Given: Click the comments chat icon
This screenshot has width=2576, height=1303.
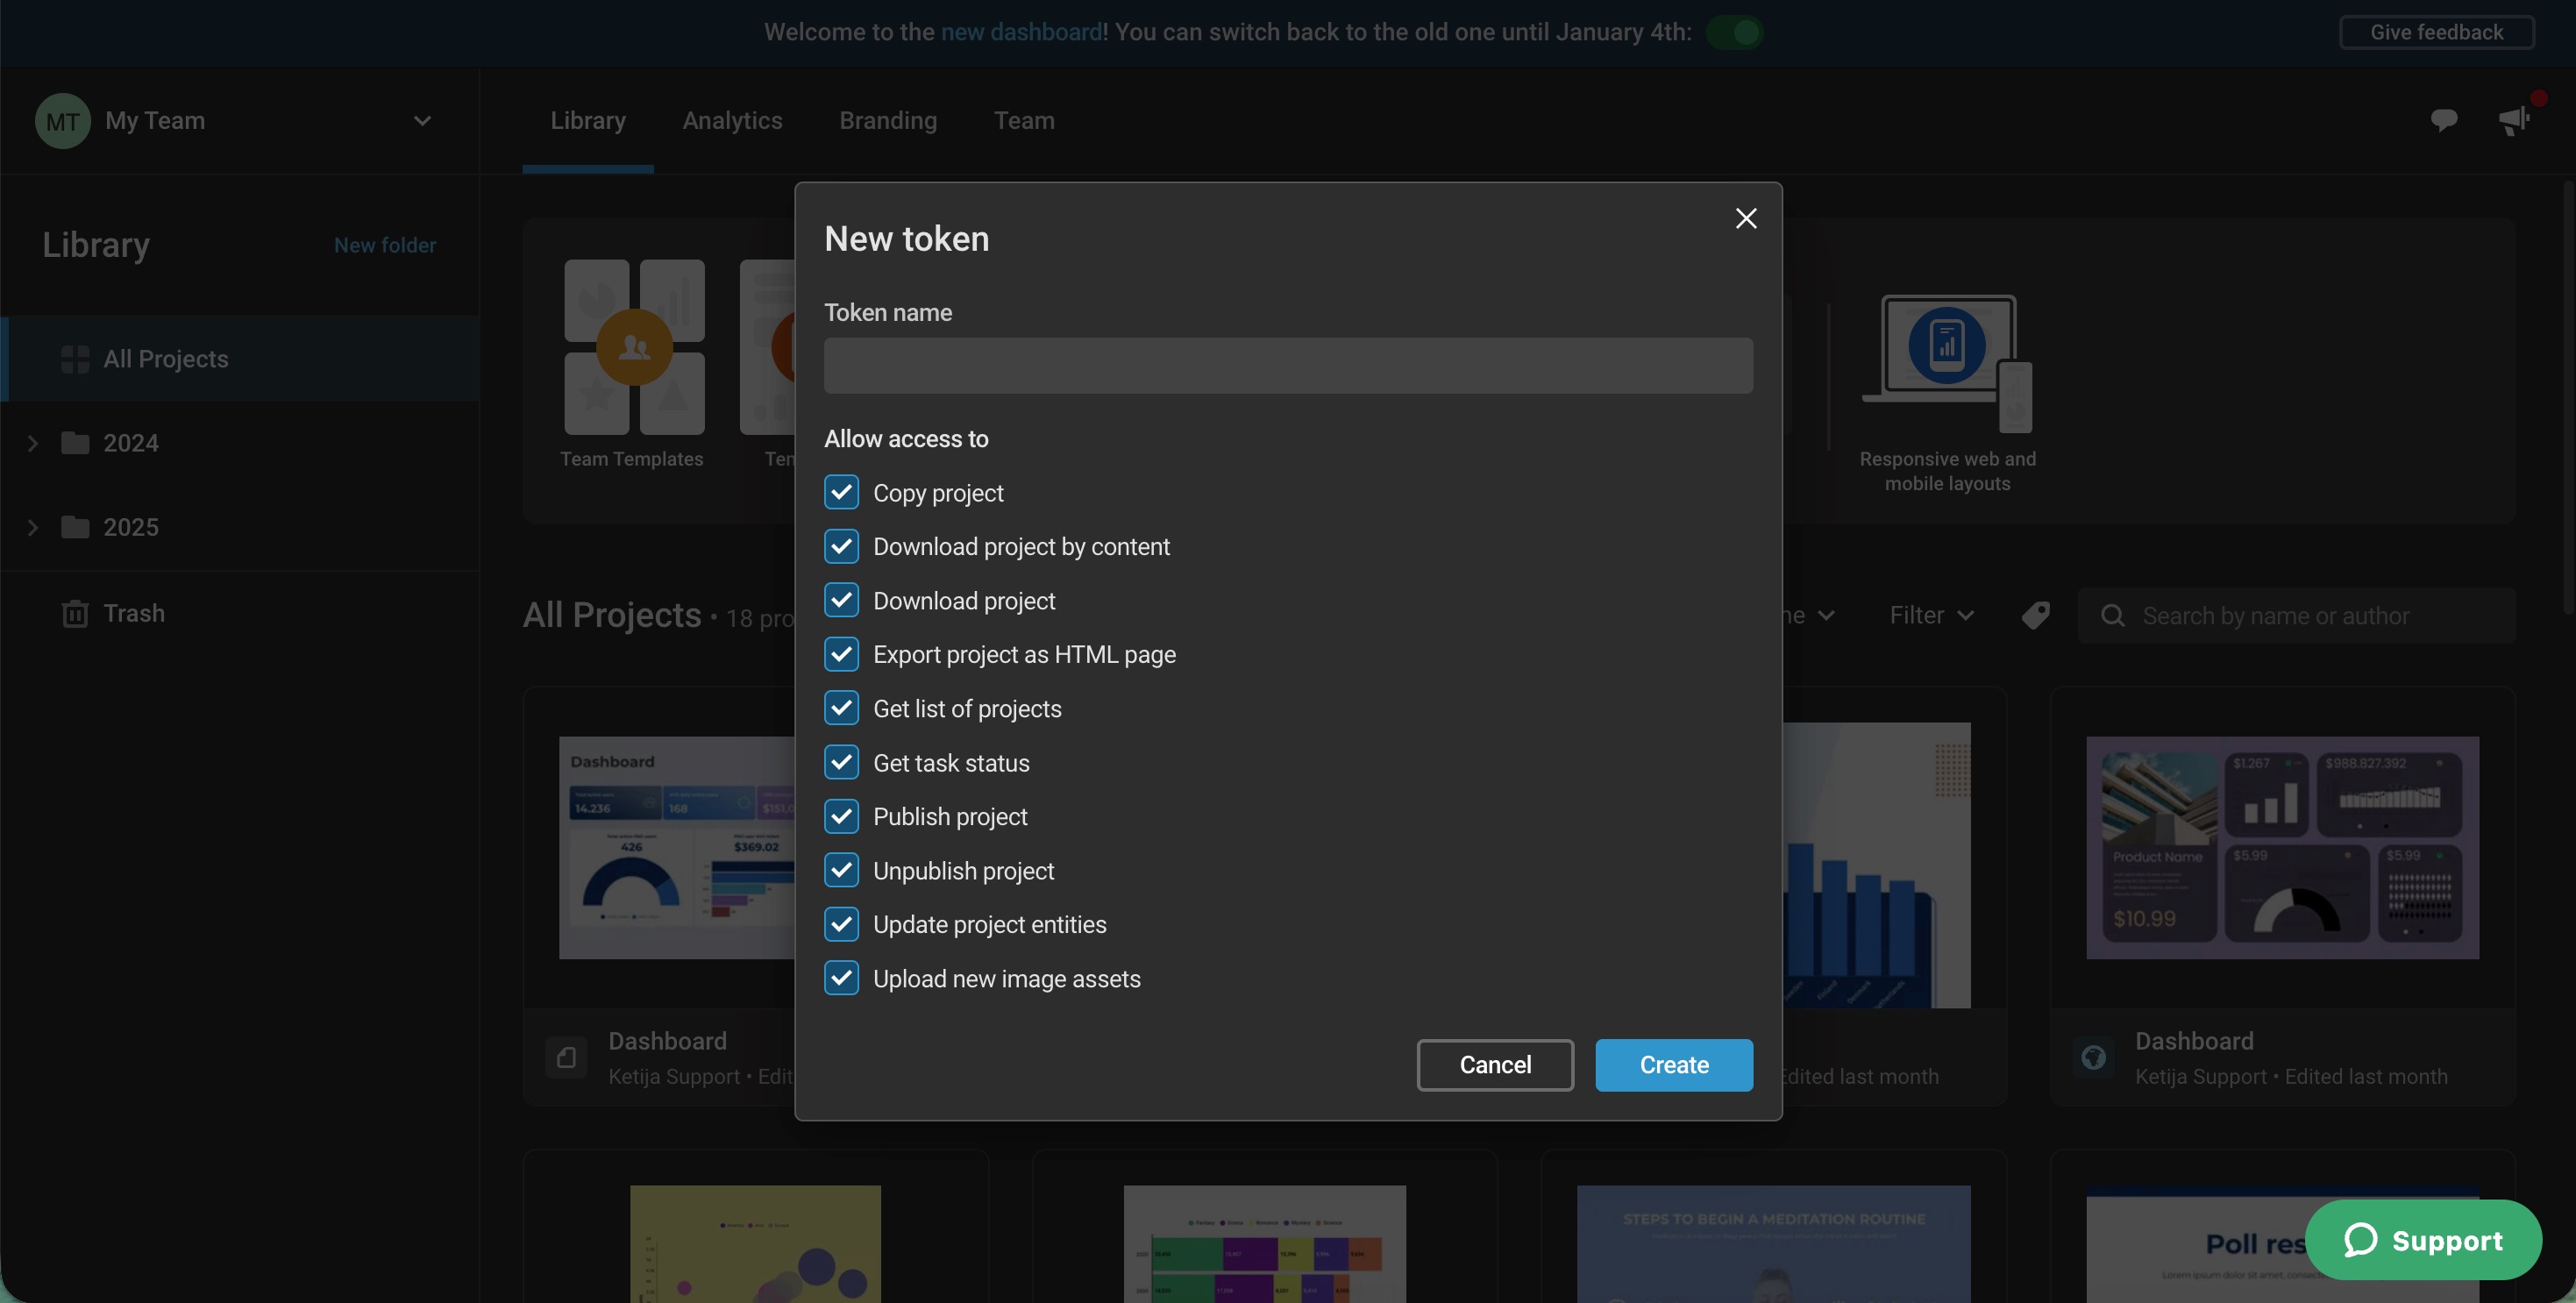Looking at the screenshot, I should tap(2444, 119).
